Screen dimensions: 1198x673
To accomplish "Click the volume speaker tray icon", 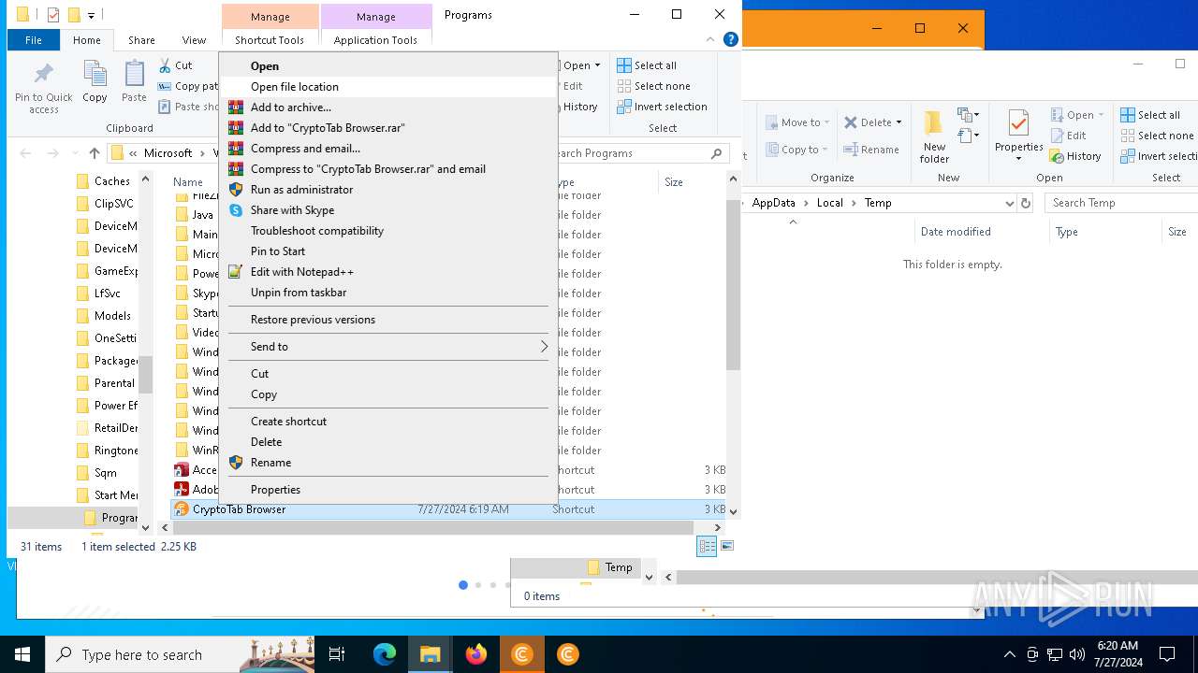I will point(1077,654).
